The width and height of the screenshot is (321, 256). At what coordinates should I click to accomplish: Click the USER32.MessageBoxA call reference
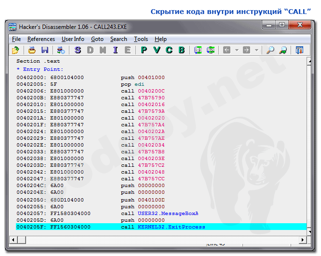[168, 214]
